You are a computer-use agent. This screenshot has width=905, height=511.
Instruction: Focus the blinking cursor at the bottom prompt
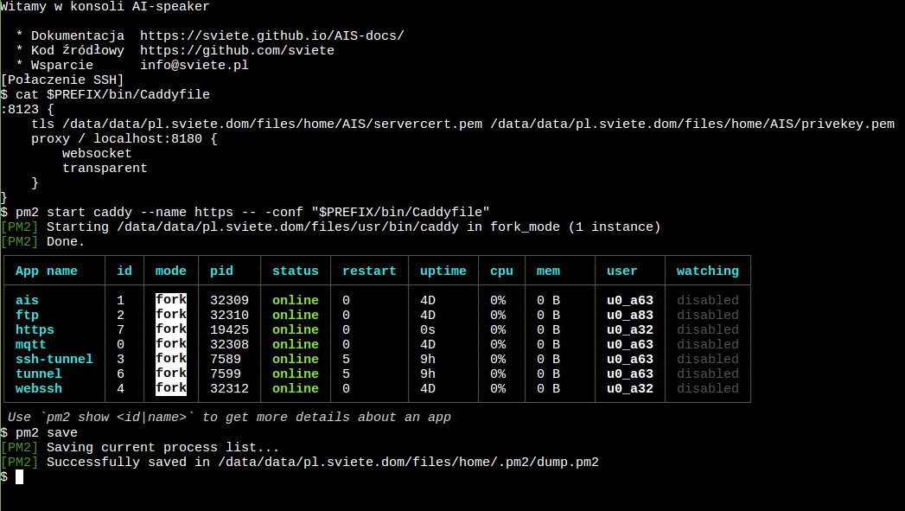point(19,476)
